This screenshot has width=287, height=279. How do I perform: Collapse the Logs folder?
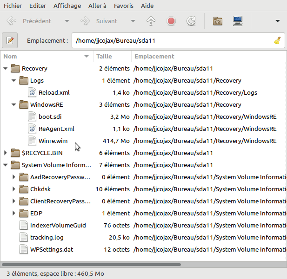(14, 81)
